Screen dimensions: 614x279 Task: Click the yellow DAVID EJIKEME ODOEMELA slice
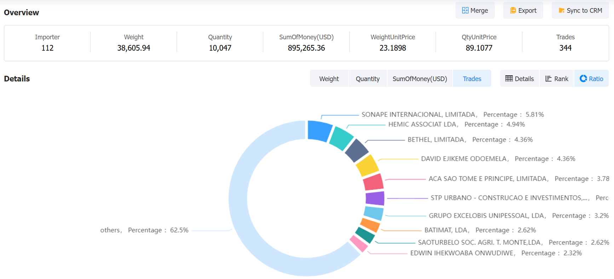[x=368, y=166]
